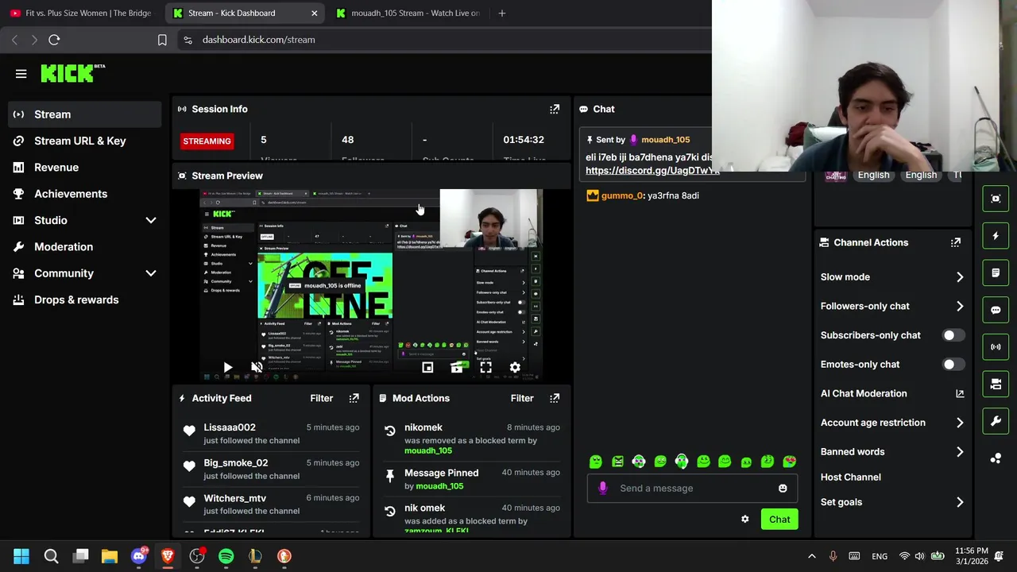Enable mini player on stream preview
1017x572 pixels.
pos(427,367)
